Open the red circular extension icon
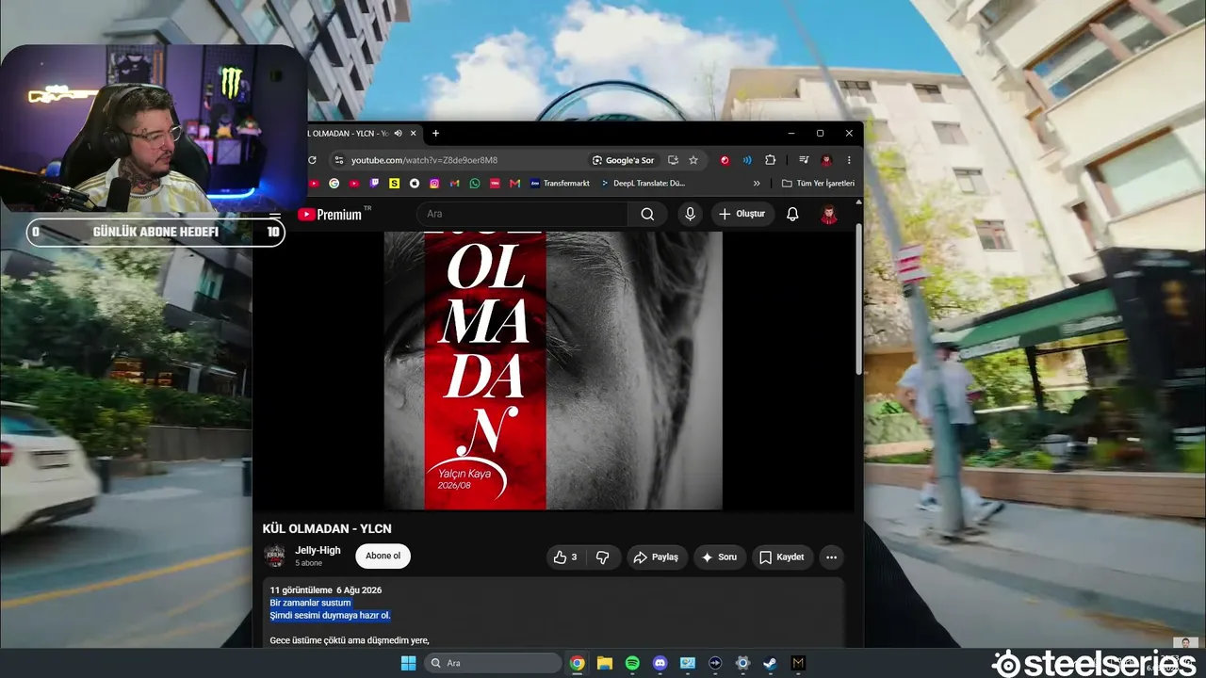The image size is (1206, 678). 725,160
